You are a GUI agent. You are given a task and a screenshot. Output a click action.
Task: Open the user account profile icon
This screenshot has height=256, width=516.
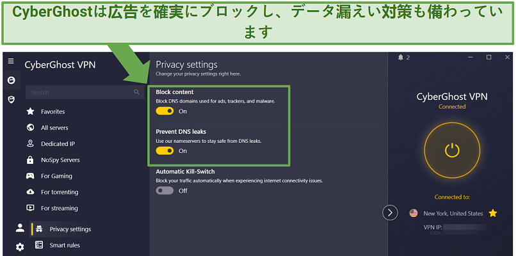pos(20,228)
